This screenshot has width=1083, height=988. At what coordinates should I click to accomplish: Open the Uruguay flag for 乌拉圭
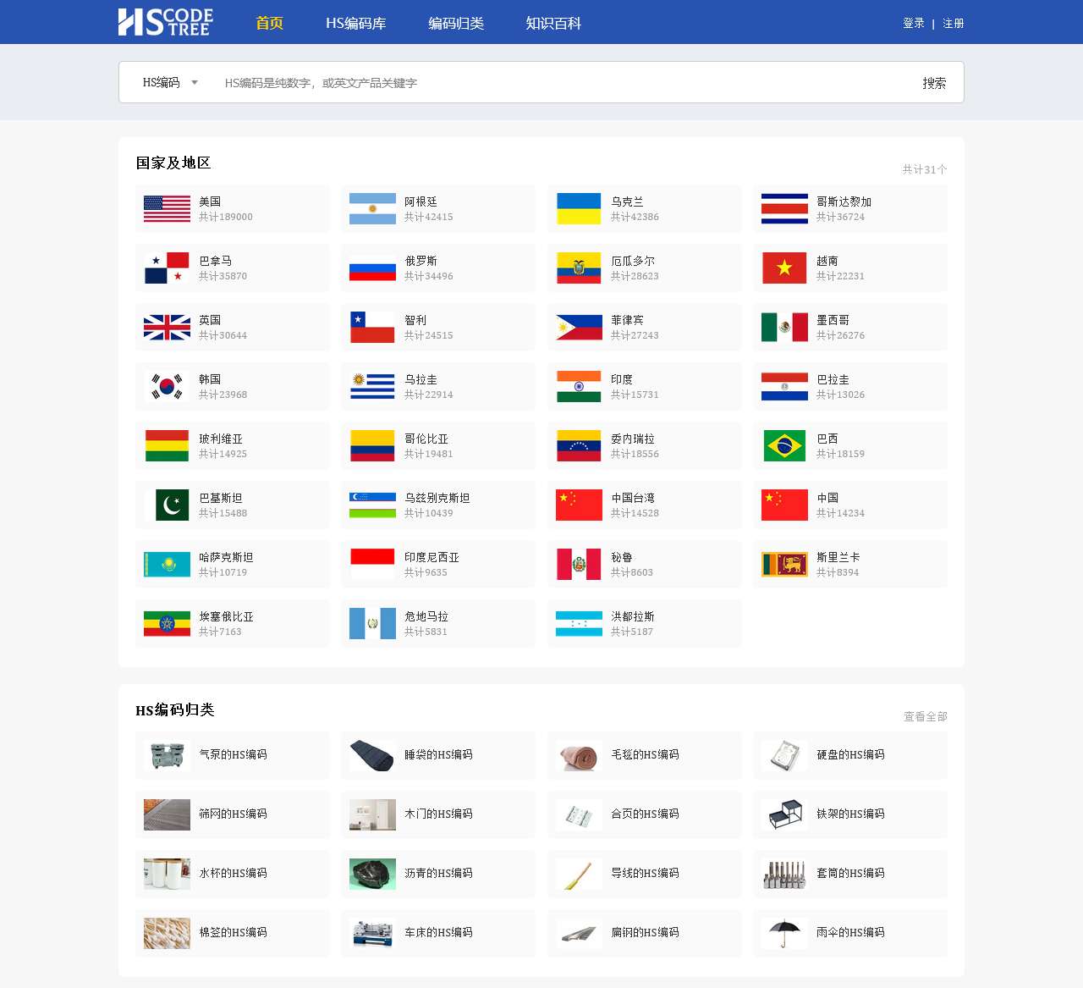[x=372, y=387]
